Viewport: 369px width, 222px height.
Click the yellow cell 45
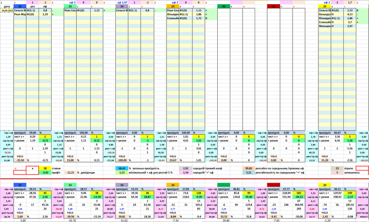point(45,193)
